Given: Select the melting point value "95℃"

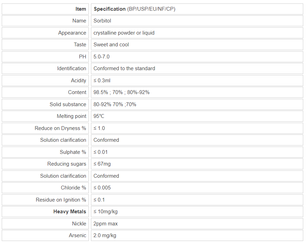Looking at the screenshot, I should [99, 116].
